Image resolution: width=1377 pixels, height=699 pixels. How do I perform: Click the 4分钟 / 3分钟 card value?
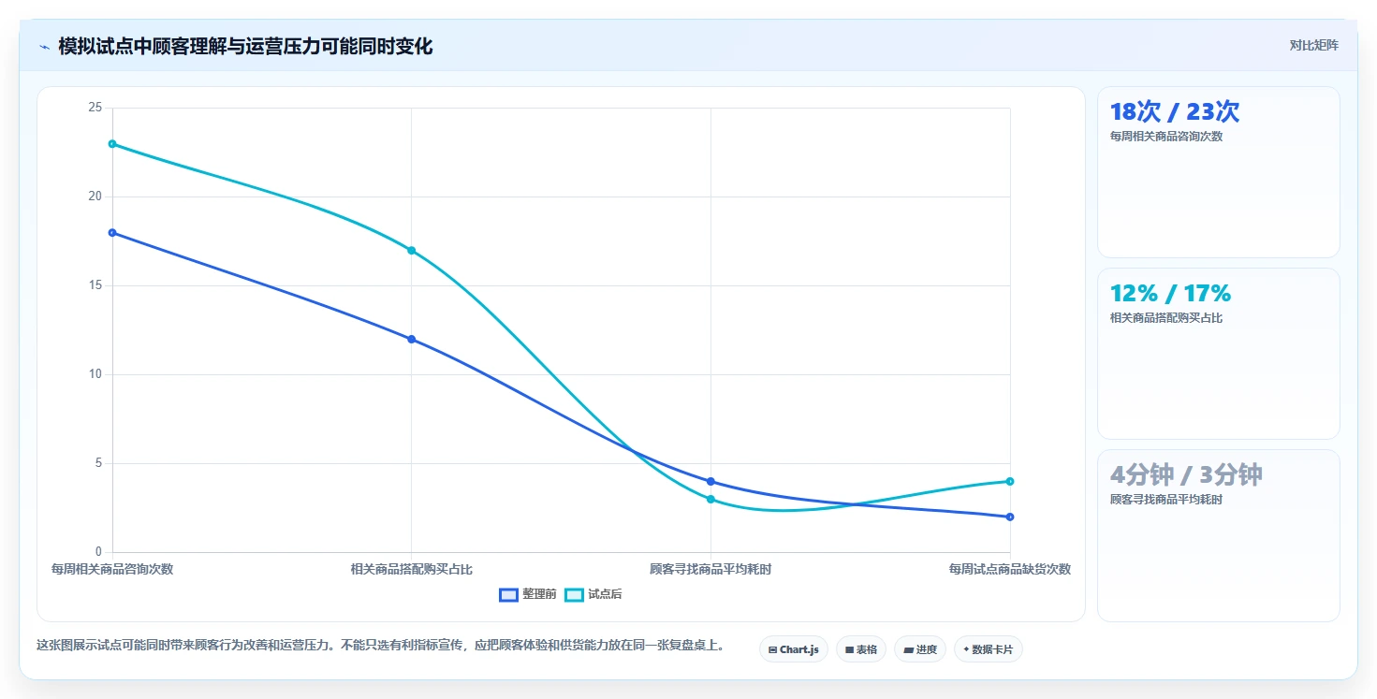(x=1186, y=474)
